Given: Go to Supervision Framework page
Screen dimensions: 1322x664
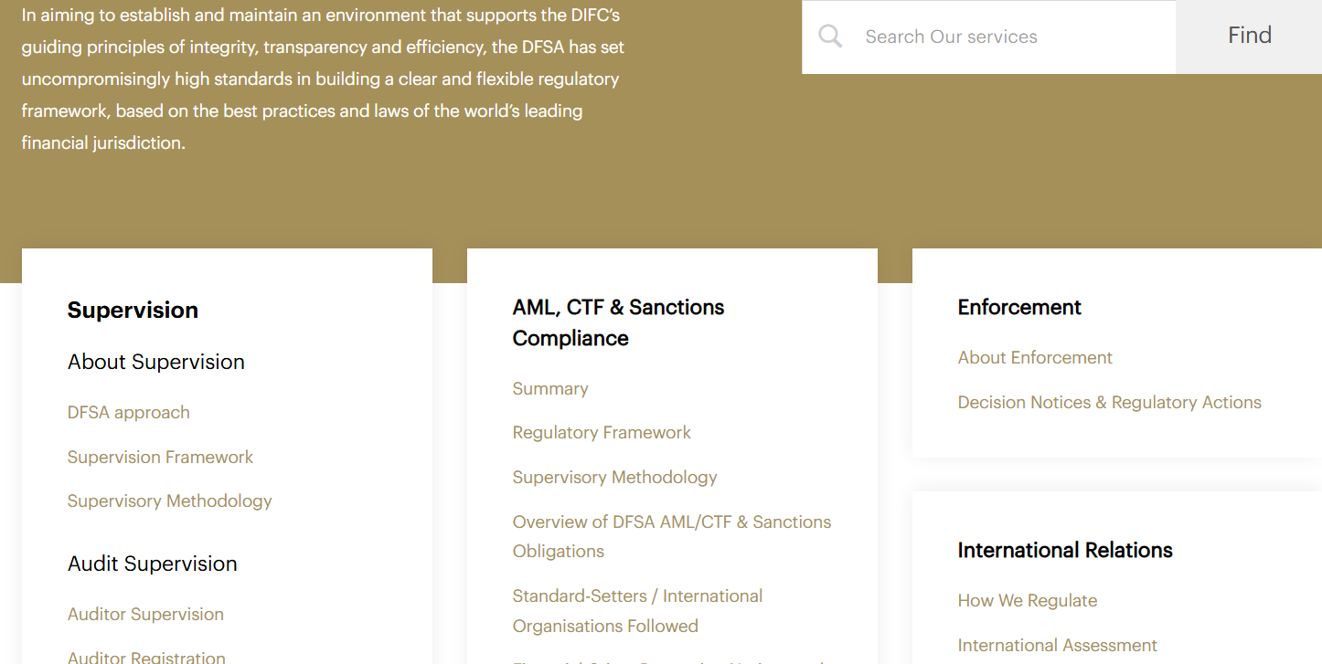Looking at the screenshot, I should click(160, 458).
